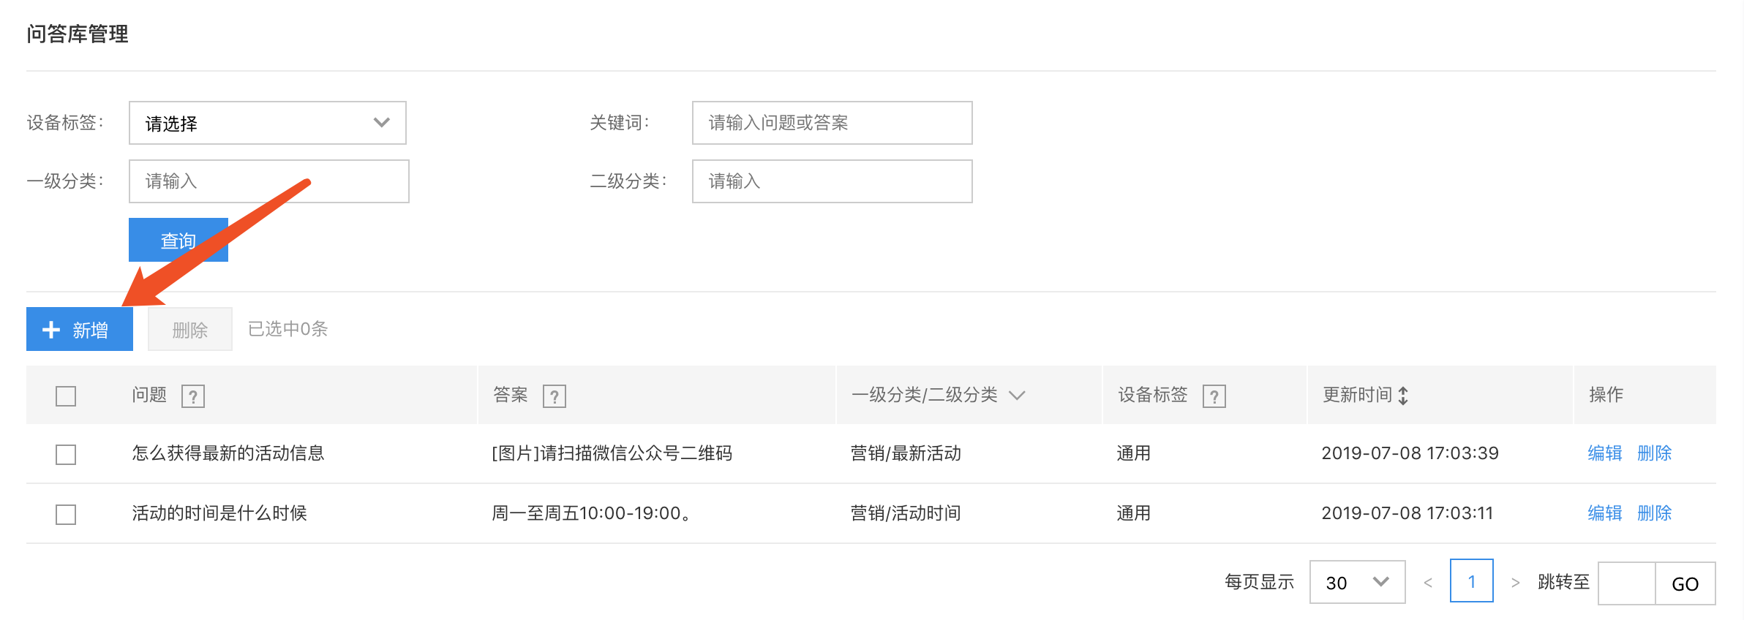Check the row 活动的时间是什么时候
The width and height of the screenshot is (1744, 620).
pyautogui.click(x=66, y=515)
